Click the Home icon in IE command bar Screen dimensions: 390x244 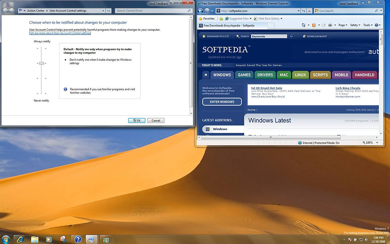[x=303, y=25]
